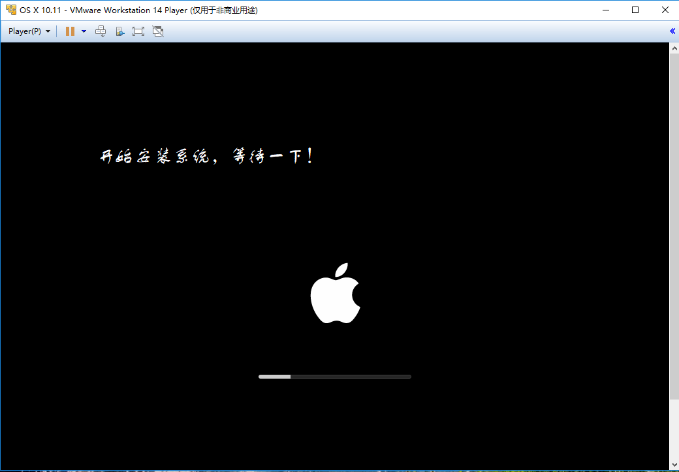Click the text "开始安装系统，等待一下！"
The height and width of the screenshot is (472, 679).
coord(206,156)
